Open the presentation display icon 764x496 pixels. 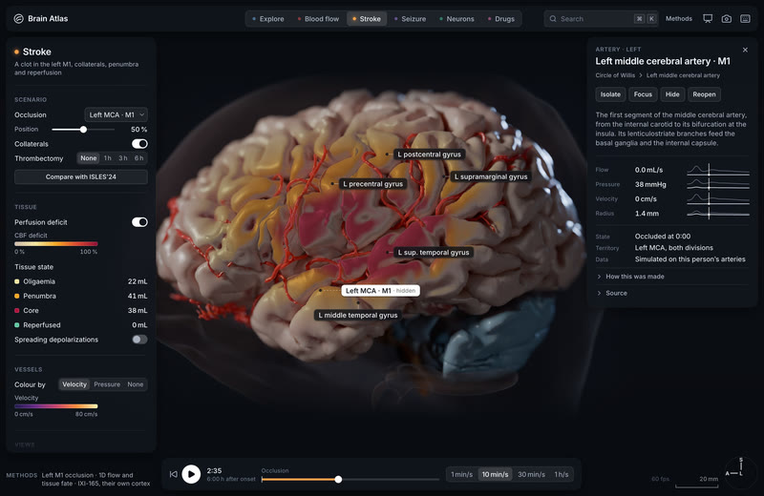point(708,18)
